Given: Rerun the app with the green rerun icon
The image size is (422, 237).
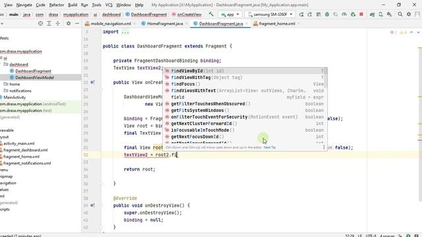Looking at the screenshot, I should coord(301,14).
